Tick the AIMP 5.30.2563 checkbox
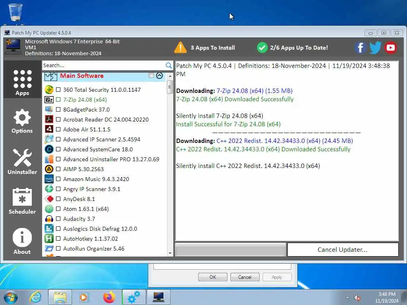This screenshot has width=407, height=305. coord(58,169)
